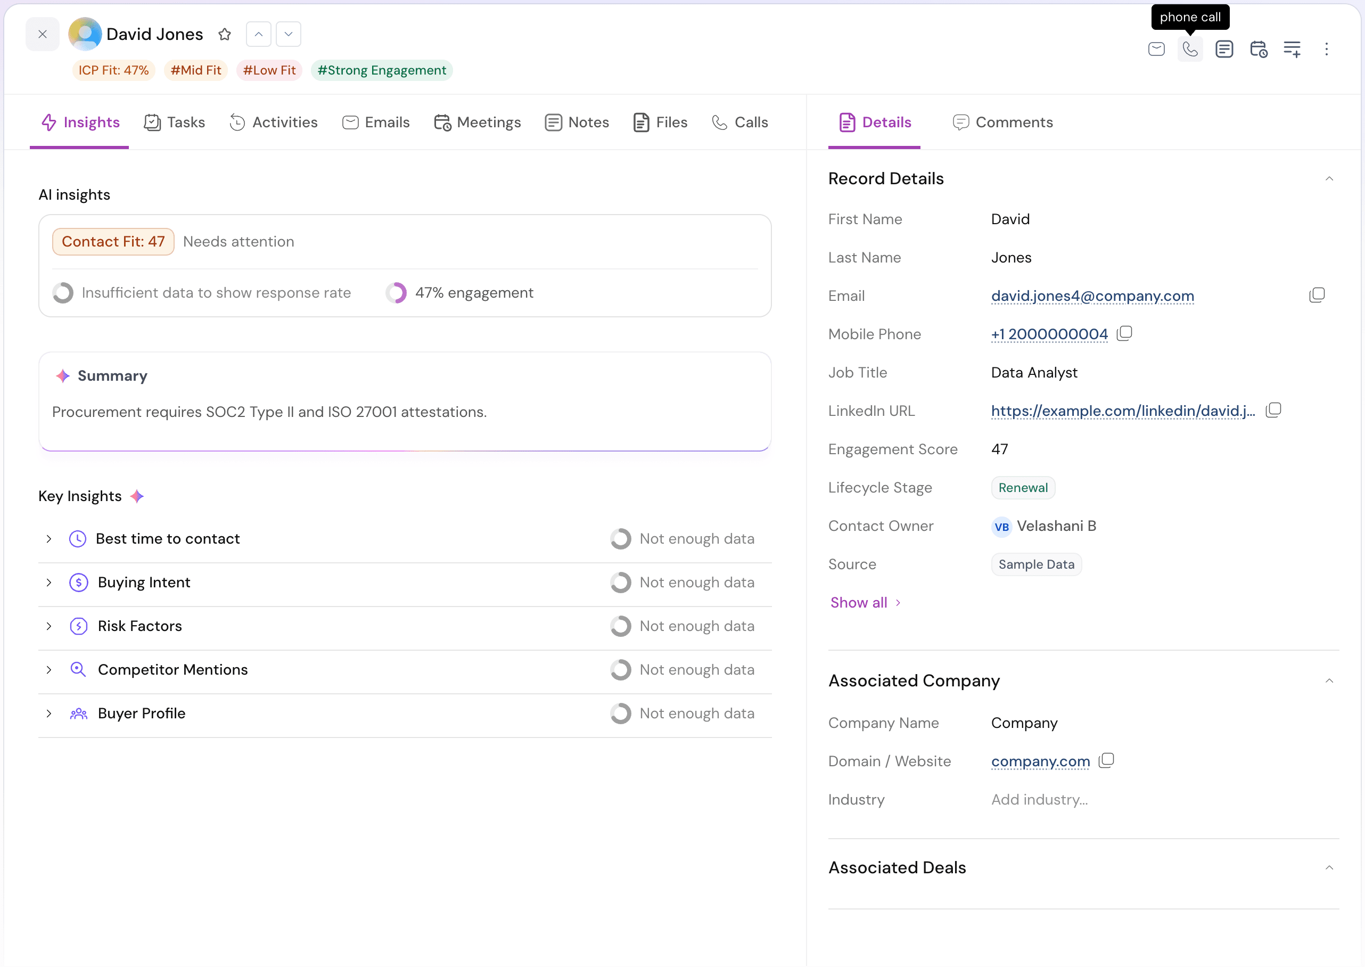The image size is (1365, 967).
Task: Click the 47% engagement progress ring
Action: click(x=396, y=293)
